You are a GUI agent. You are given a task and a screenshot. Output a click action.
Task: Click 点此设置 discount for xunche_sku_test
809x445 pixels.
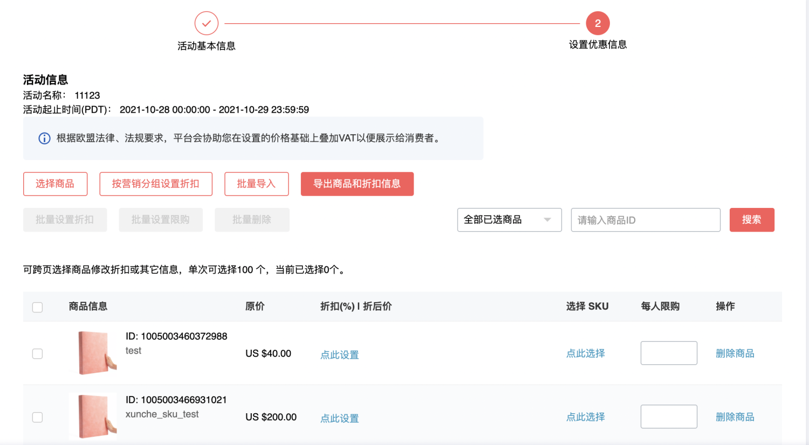(339, 418)
